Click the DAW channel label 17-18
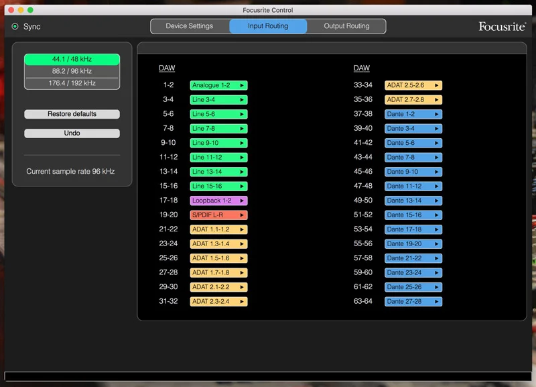Screen dimensions: 536x387 coord(169,200)
